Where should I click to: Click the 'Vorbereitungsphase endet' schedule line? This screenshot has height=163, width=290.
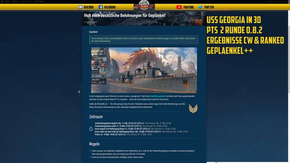pos(131,126)
